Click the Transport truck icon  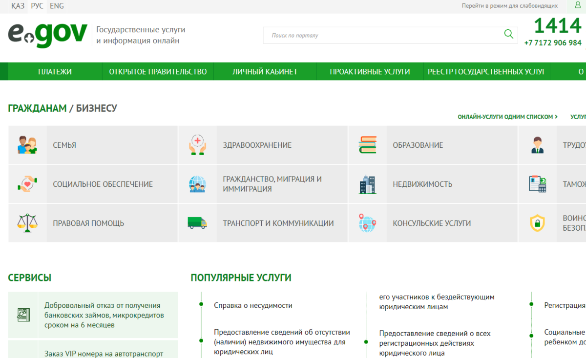point(197,223)
